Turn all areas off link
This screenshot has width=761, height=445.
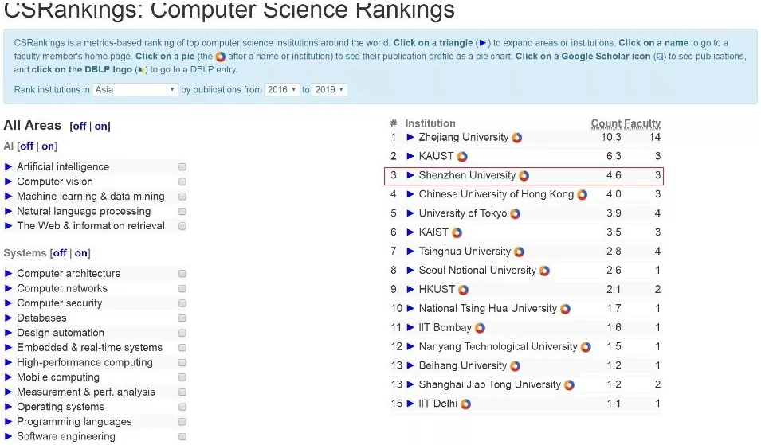[x=80, y=126]
